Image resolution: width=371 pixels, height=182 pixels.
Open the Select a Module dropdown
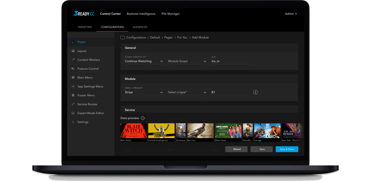tap(144, 92)
